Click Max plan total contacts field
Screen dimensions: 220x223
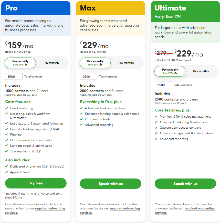point(89,76)
